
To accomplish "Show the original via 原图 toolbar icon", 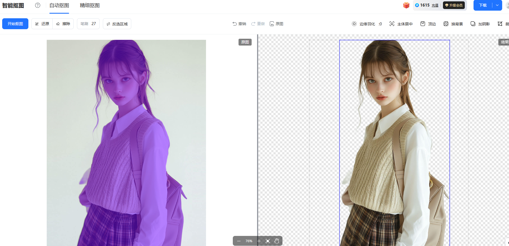I will pos(276,24).
